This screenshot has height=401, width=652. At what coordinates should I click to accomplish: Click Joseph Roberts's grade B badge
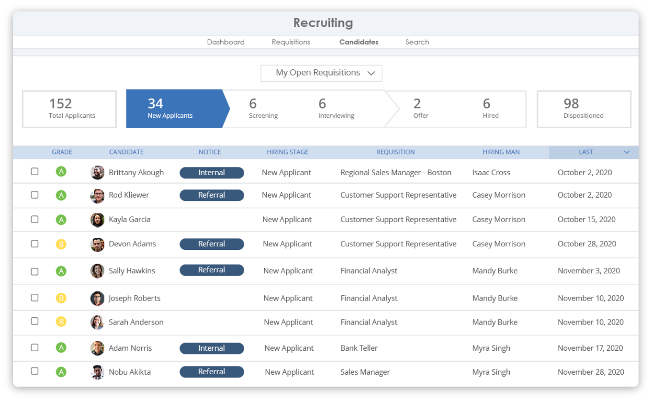pos(61,297)
